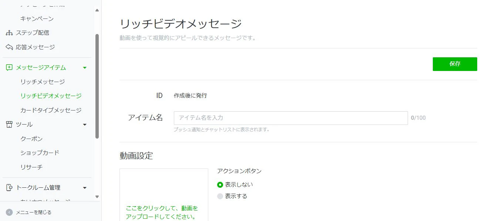Collapse the トークルーム管理 section arrow
Viewport: 492px width, 221px height.
pos(85,188)
